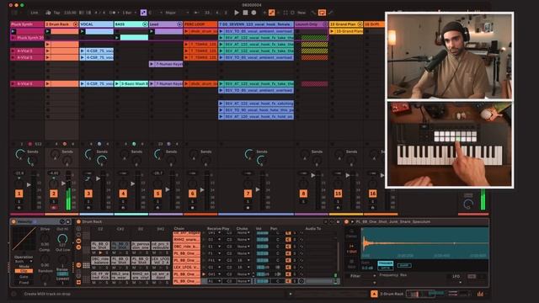This screenshot has width=539, height=303.
Task: Select Gate mode in Velocity device
Action: [x=24, y=277]
